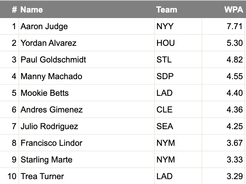Click the STL team cell

[164, 60]
